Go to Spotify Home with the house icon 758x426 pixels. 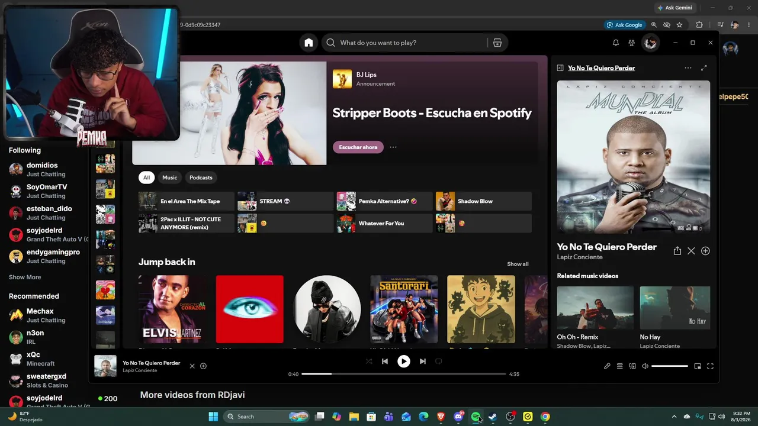(309, 43)
